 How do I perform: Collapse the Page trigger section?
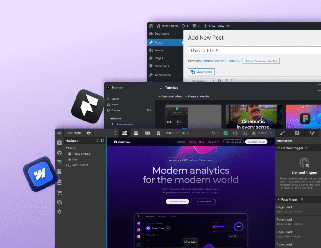[279, 199]
